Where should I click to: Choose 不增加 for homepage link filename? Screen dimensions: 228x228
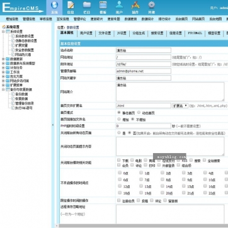click(132, 119)
